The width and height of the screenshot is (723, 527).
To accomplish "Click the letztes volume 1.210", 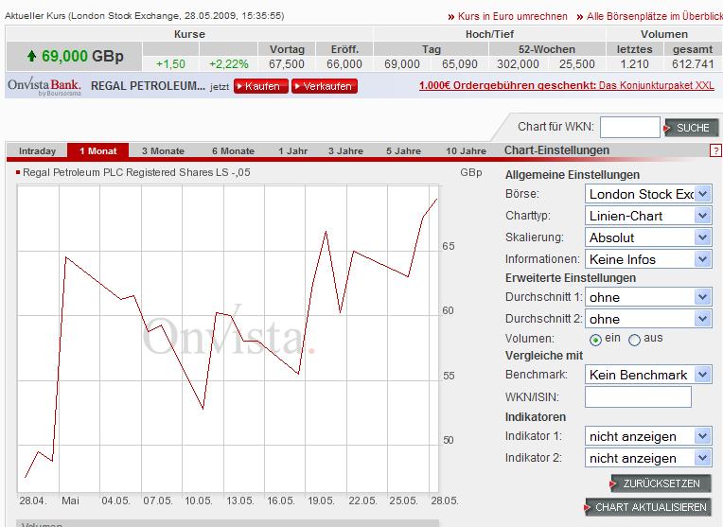I will (634, 64).
